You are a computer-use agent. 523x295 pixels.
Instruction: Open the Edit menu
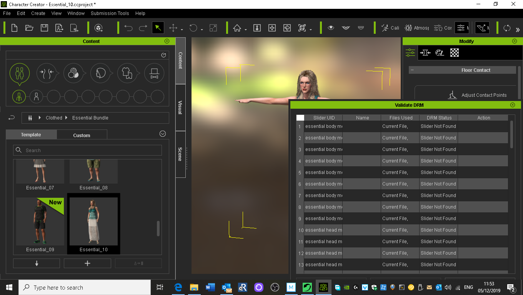[x=21, y=13]
